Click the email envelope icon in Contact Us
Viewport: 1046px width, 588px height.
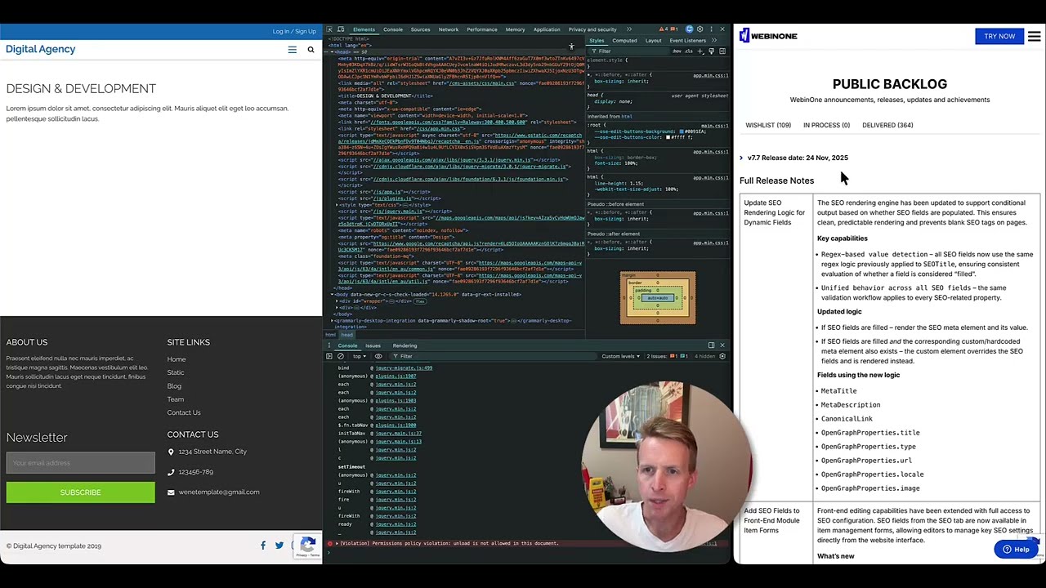pyautogui.click(x=171, y=492)
